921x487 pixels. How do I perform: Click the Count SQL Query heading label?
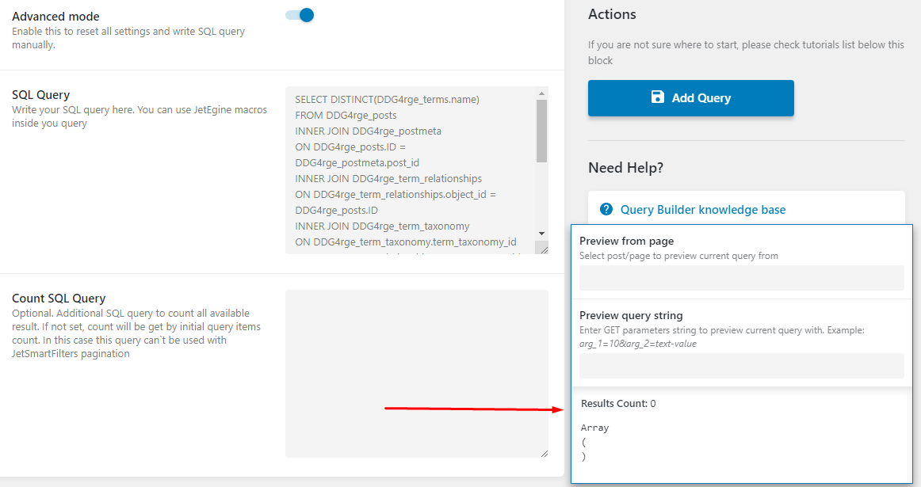(59, 298)
